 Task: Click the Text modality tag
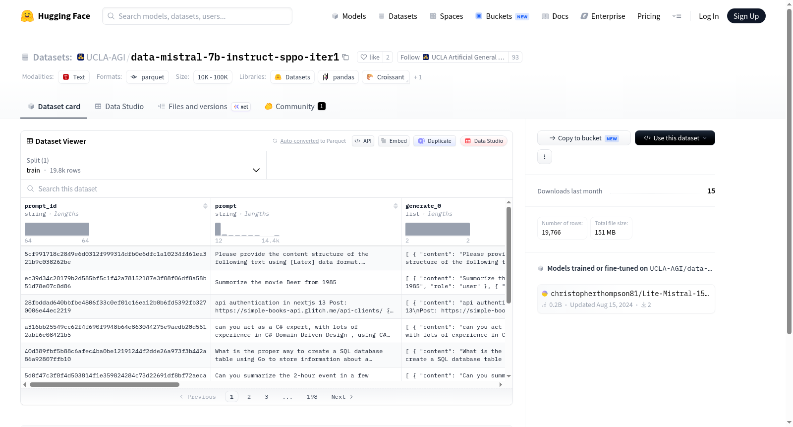(74, 77)
